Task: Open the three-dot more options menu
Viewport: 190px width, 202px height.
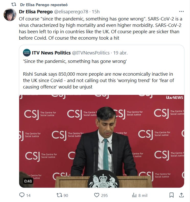Action: point(181,12)
